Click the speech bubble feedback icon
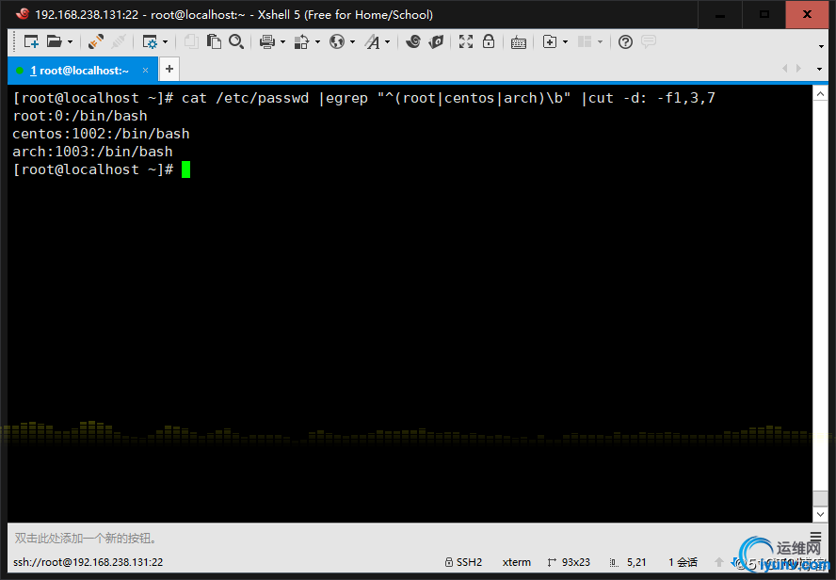Screen dimensions: 836x580 coord(649,41)
